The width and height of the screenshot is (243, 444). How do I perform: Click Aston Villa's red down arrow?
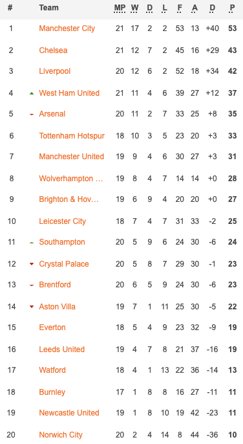32,307
